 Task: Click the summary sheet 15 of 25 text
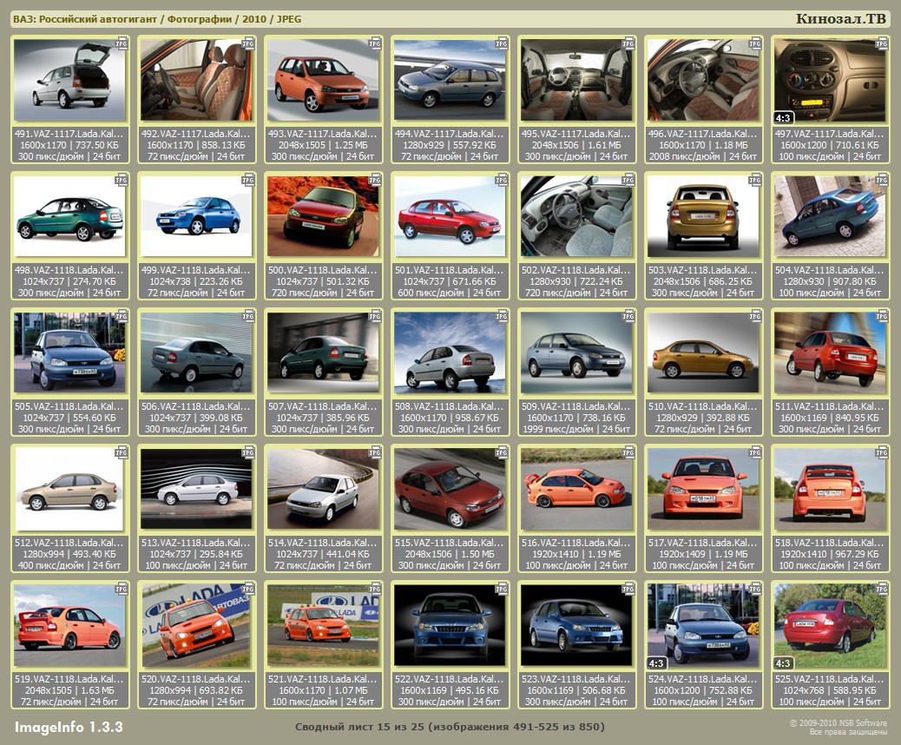tap(450, 726)
